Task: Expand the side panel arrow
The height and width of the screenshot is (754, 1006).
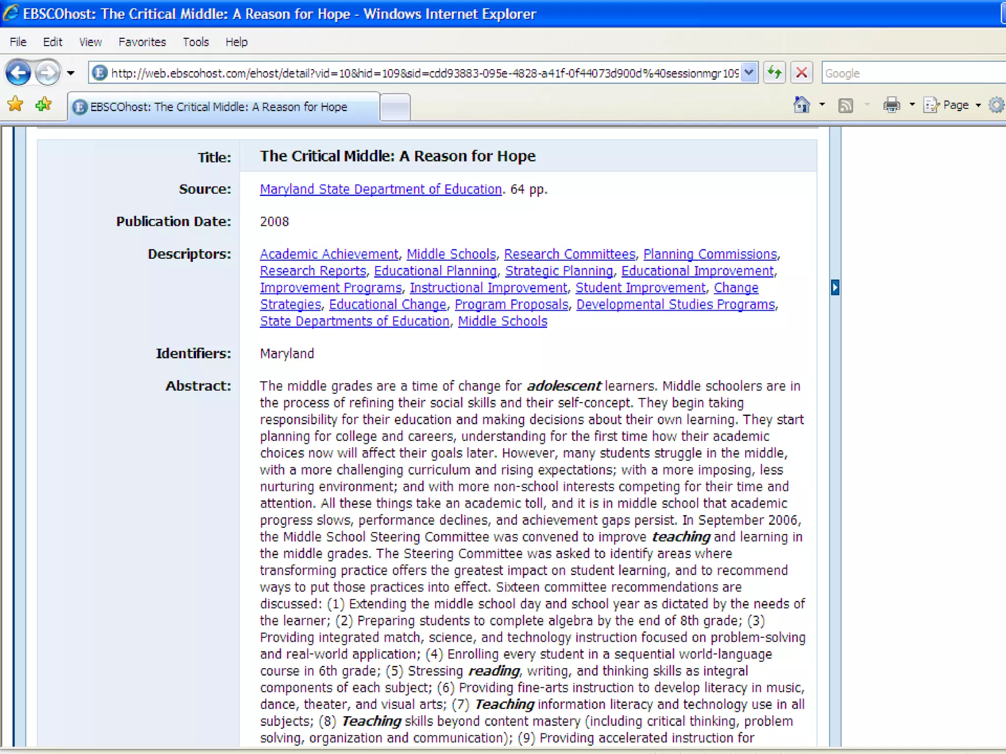Action: [835, 287]
